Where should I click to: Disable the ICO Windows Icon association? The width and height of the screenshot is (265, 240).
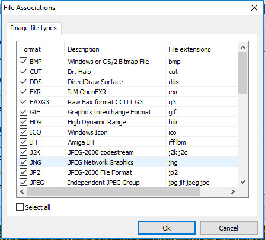coord(23,132)
